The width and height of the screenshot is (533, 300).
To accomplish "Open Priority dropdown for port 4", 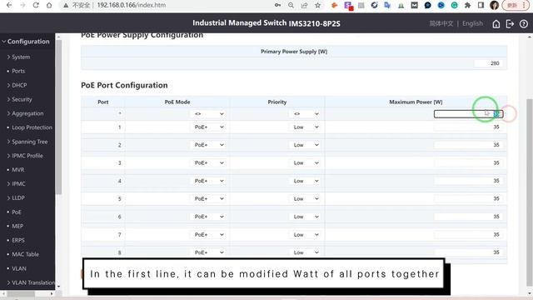I will 305,181.
